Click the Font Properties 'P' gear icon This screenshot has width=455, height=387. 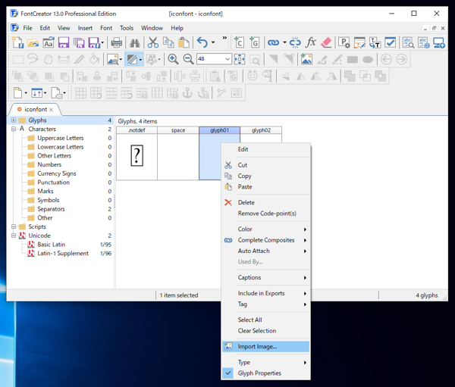coord(344,42)
